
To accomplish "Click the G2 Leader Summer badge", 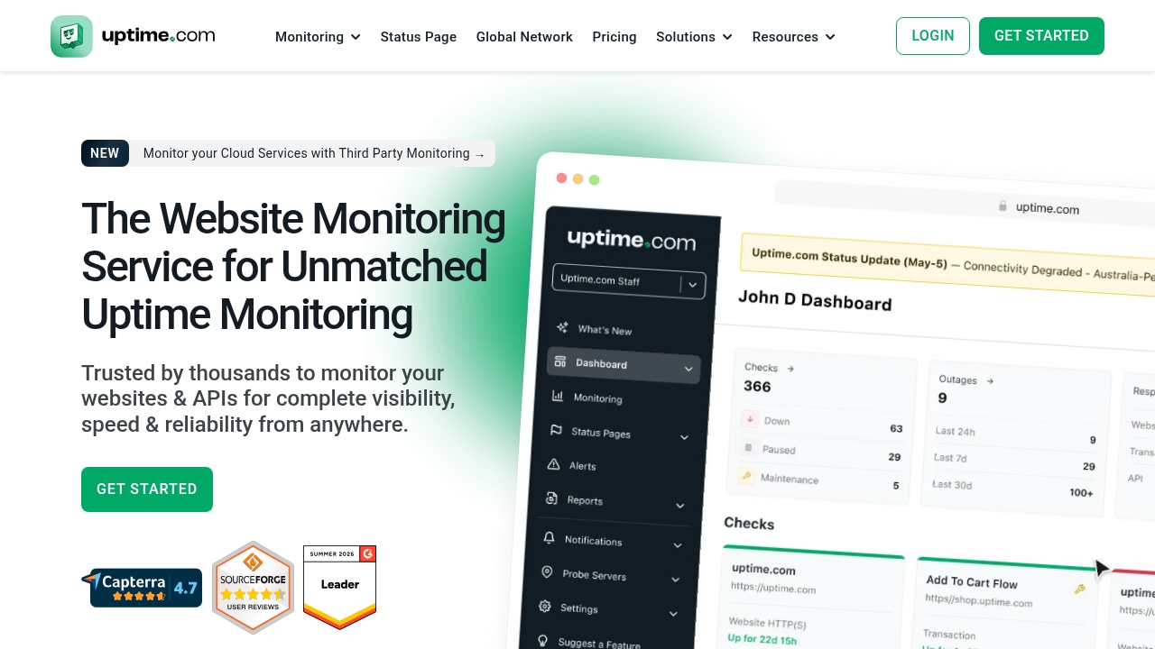I will pos(339,587).
